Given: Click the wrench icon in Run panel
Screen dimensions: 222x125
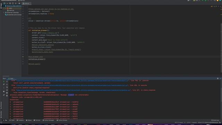Looking at the screenshot, I should pos(4,84).
